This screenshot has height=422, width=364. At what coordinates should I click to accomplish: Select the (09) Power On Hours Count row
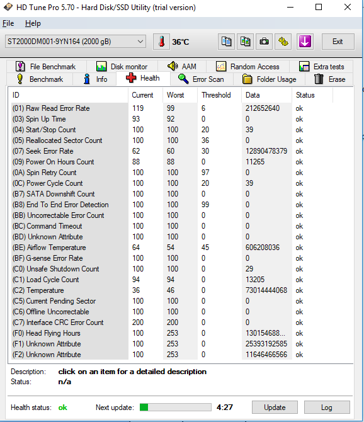pyautogui.click(x=172, y=162)
